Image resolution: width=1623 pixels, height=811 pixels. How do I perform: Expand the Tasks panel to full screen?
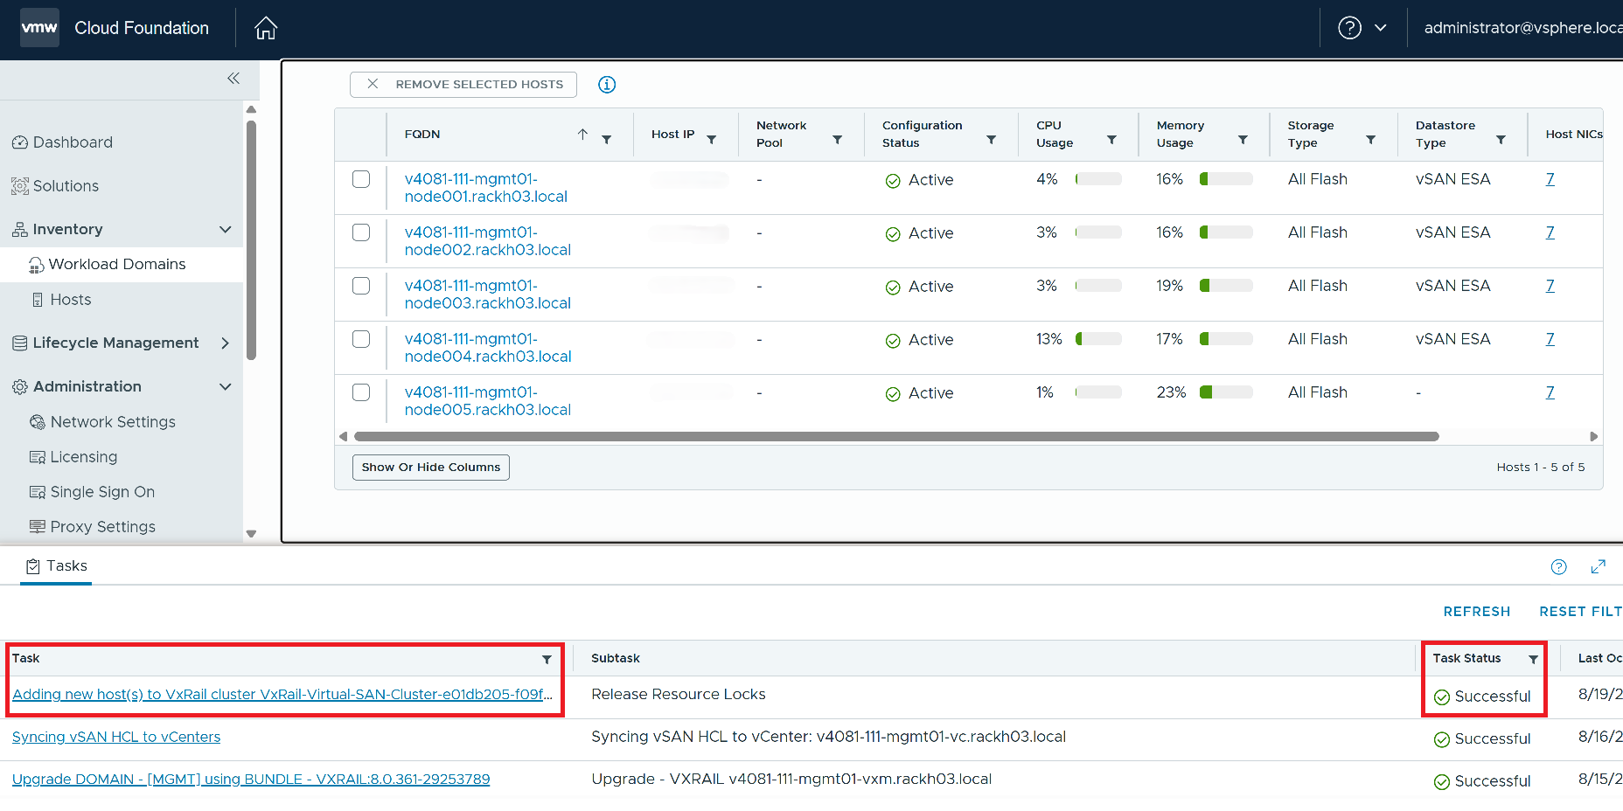[x=1599, y=566]
